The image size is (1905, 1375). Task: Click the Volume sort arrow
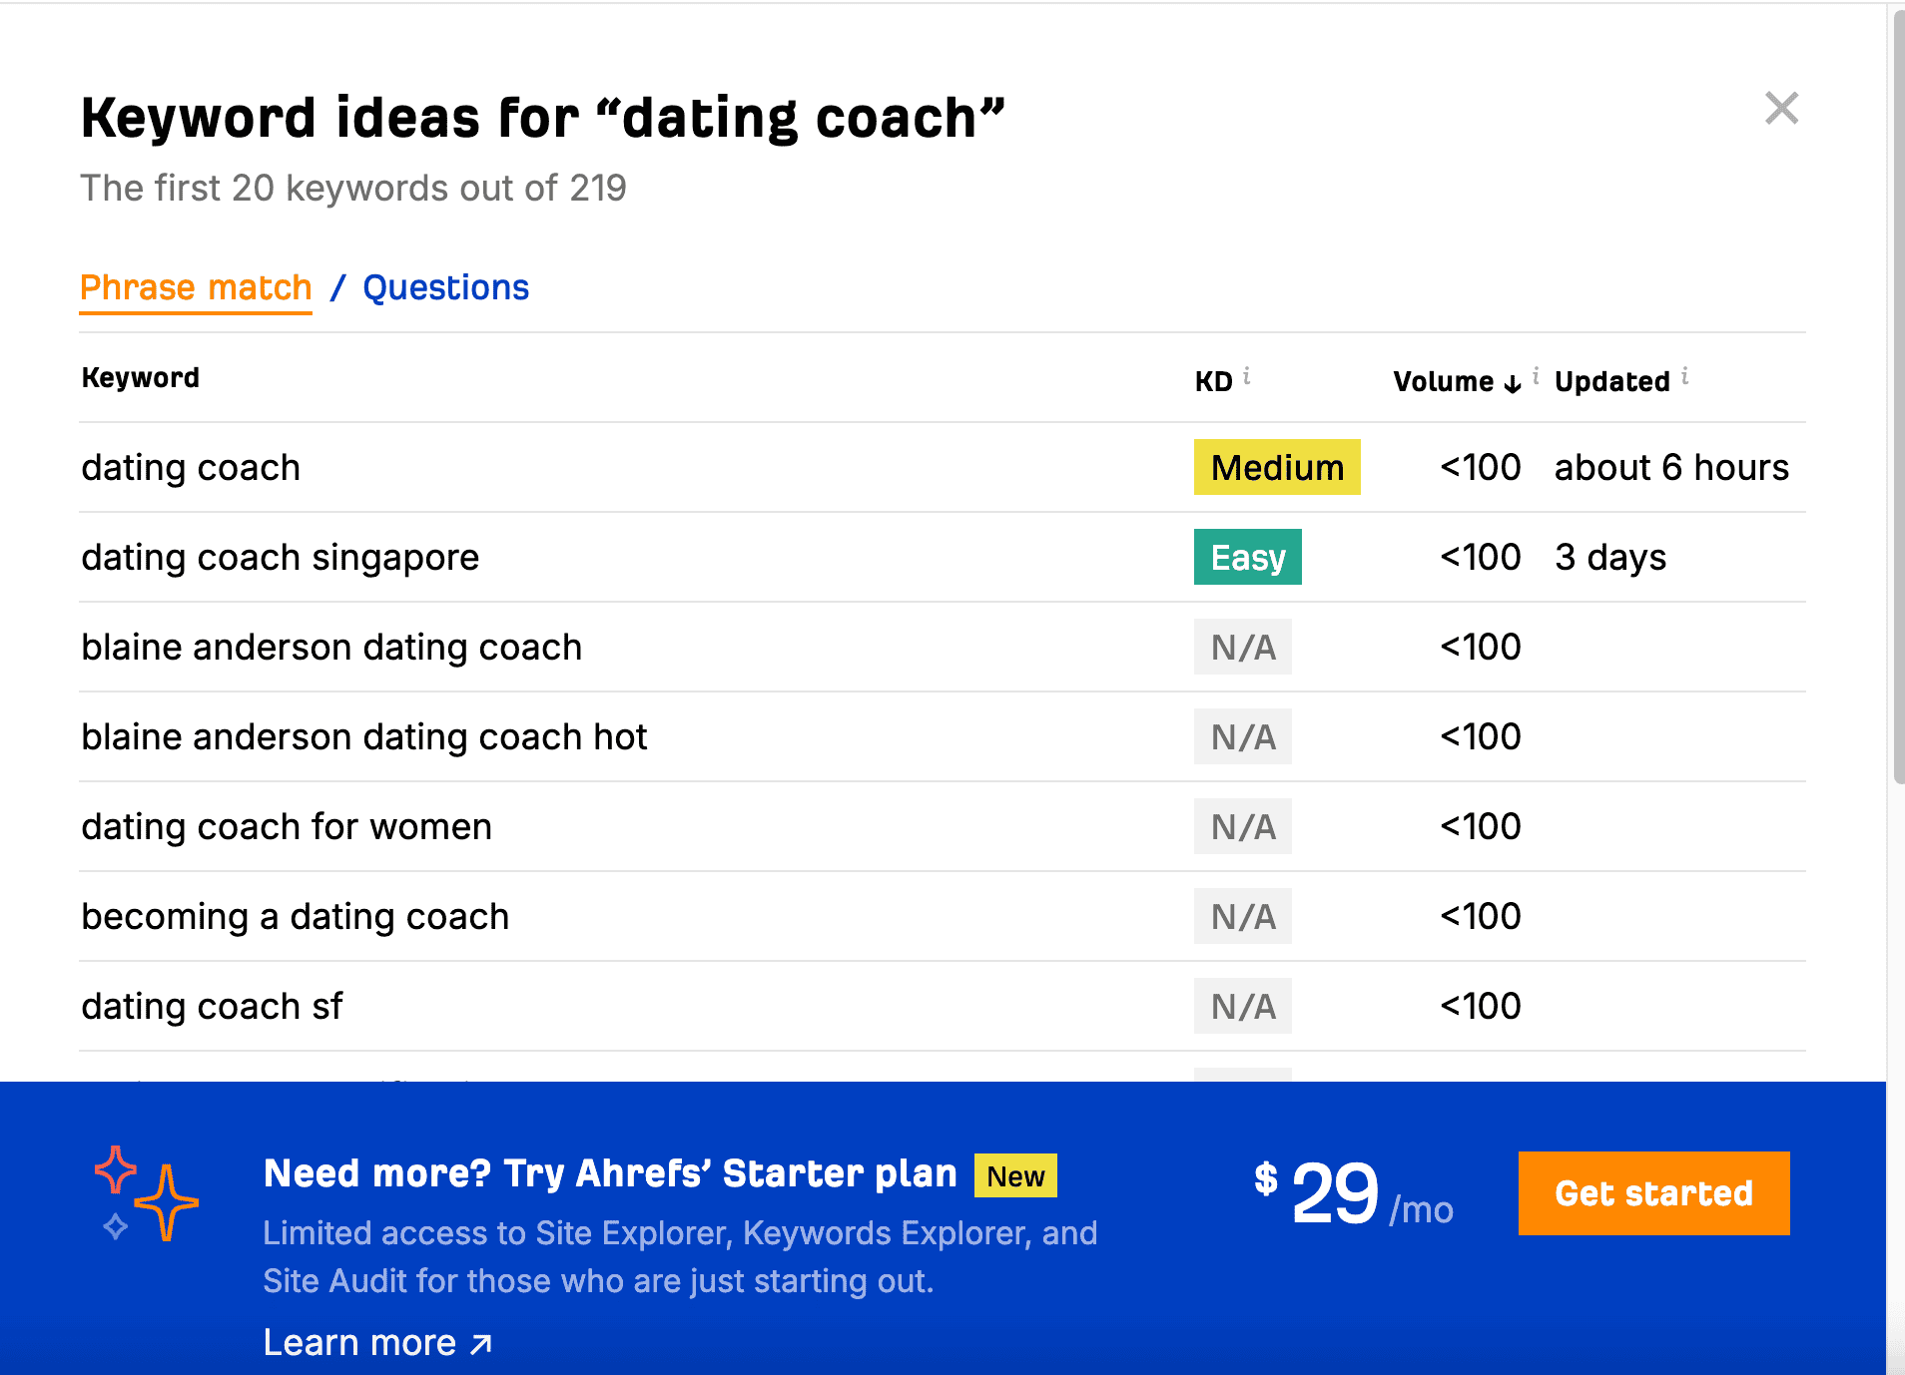pos(1513,383)
